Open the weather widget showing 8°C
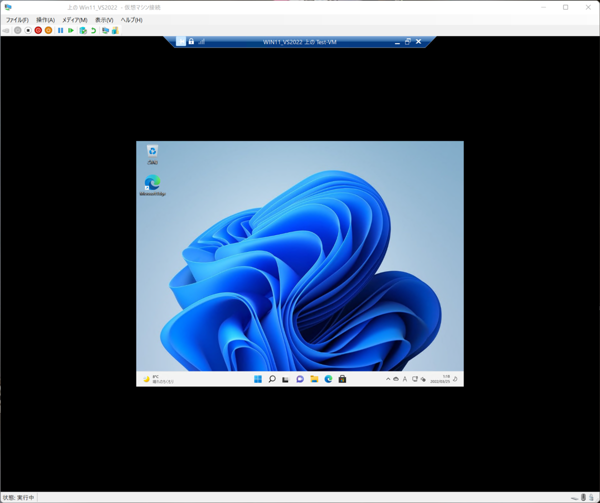This screenshot has height=503, width=600. 158,379
